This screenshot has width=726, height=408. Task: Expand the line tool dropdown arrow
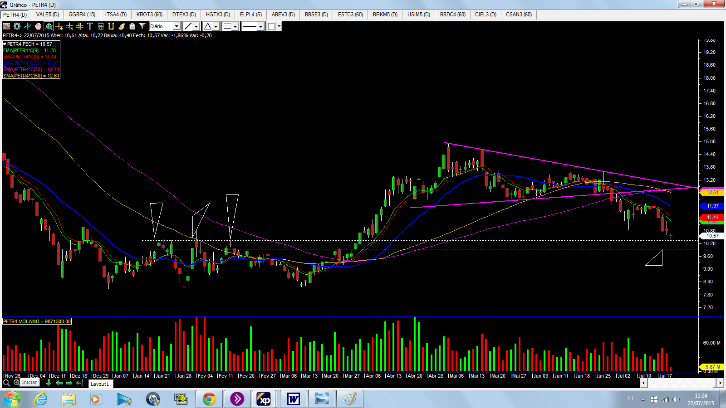click(196, 26)
